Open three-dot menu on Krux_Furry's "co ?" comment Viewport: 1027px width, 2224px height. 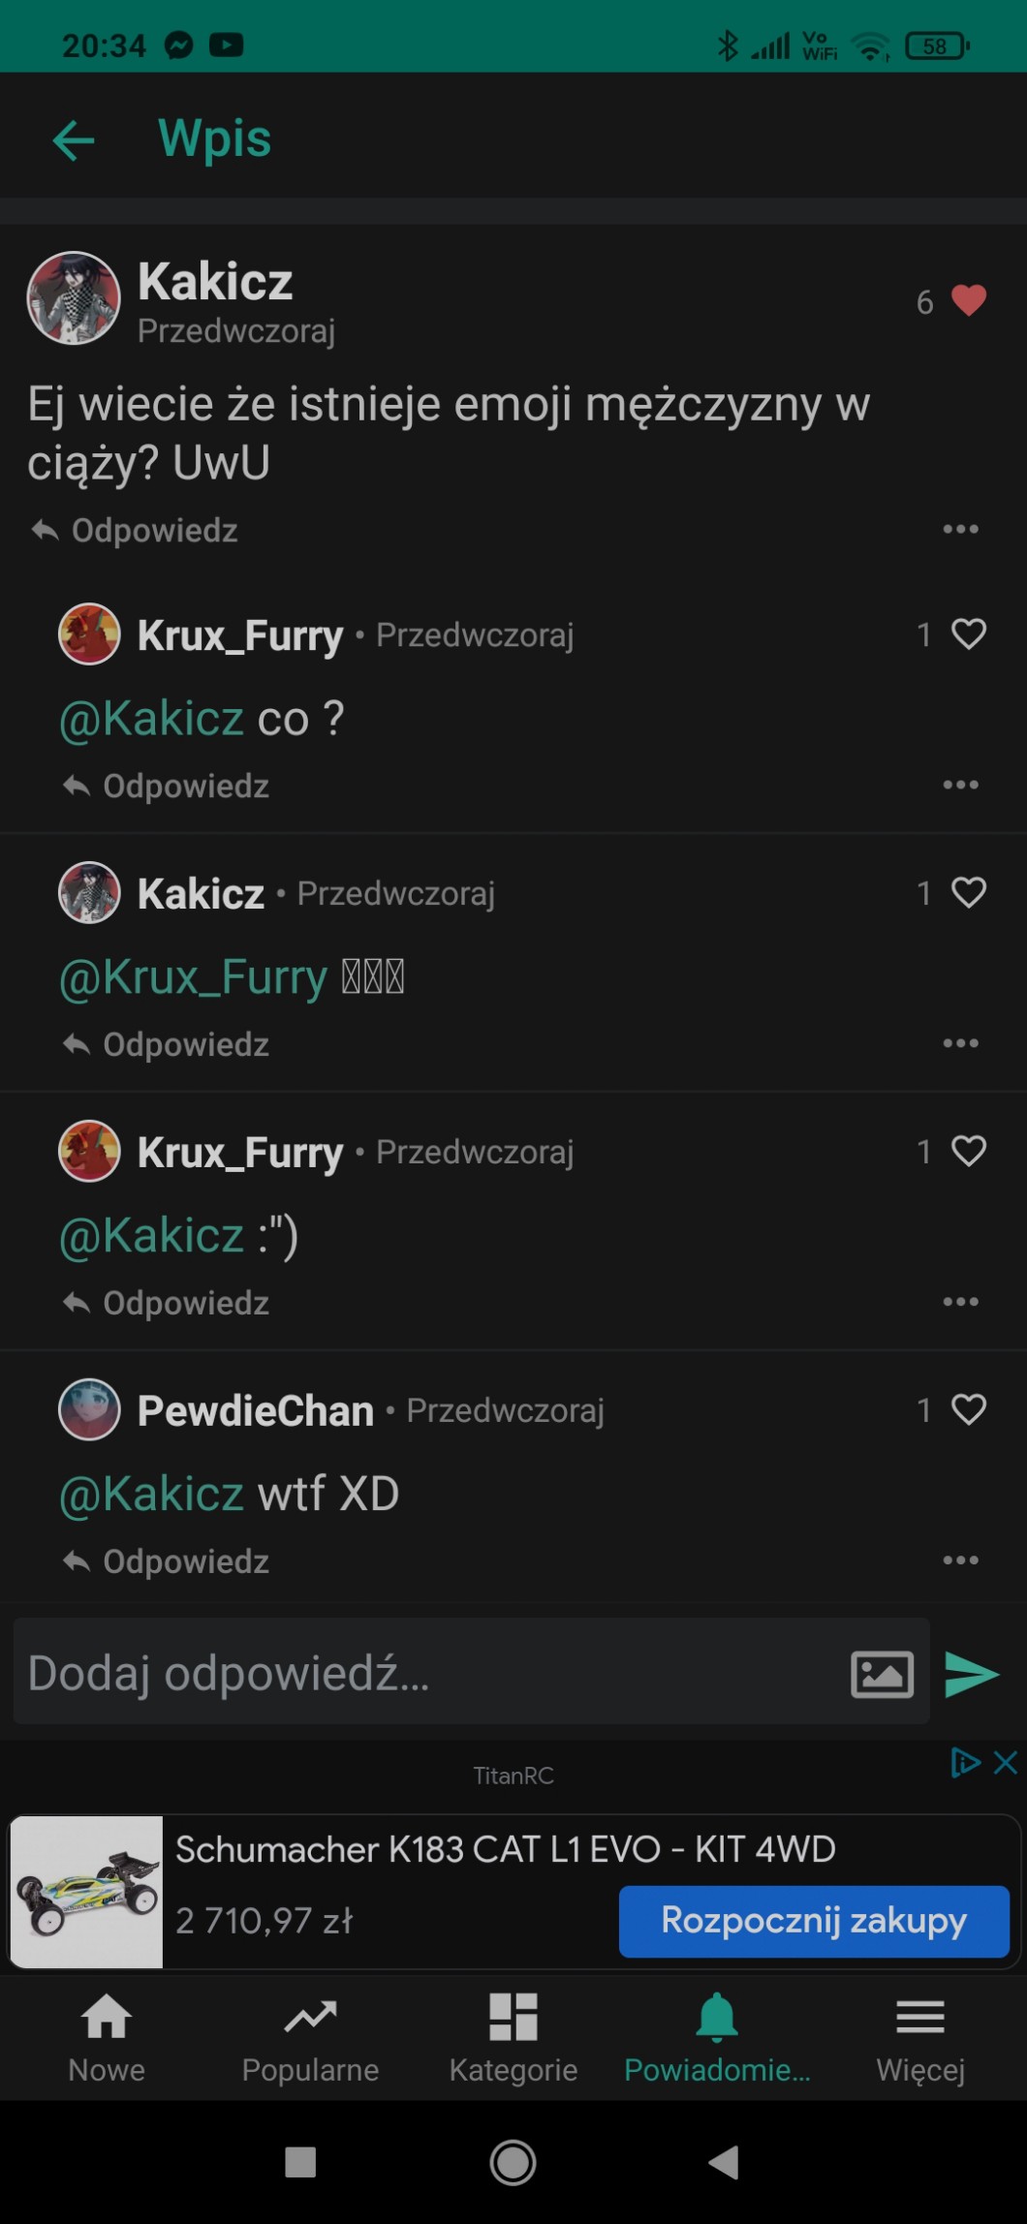(960, 785)
